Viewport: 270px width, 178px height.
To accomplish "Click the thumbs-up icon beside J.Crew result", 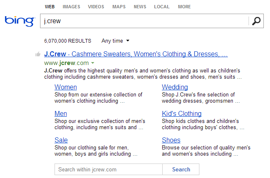I will 38,54.
